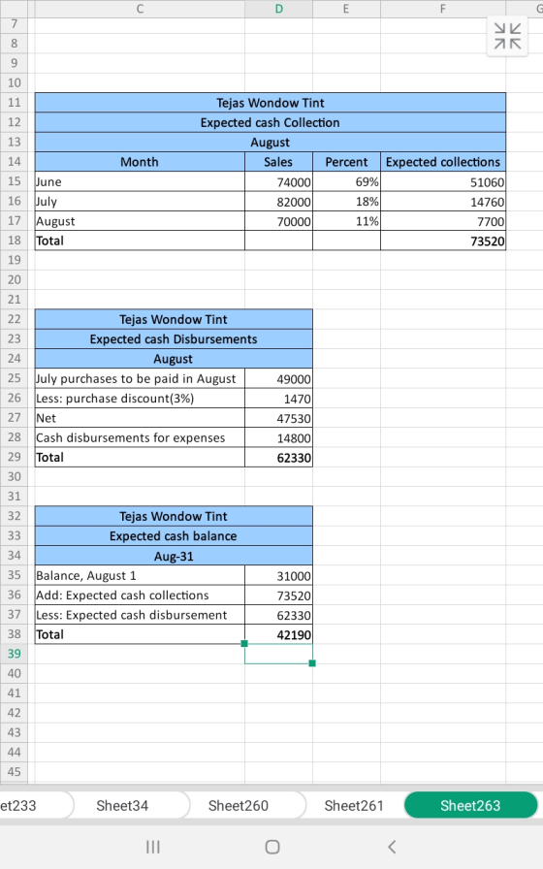
Task: Switch to the Sheet260 tab
Action: click(239, 805)
